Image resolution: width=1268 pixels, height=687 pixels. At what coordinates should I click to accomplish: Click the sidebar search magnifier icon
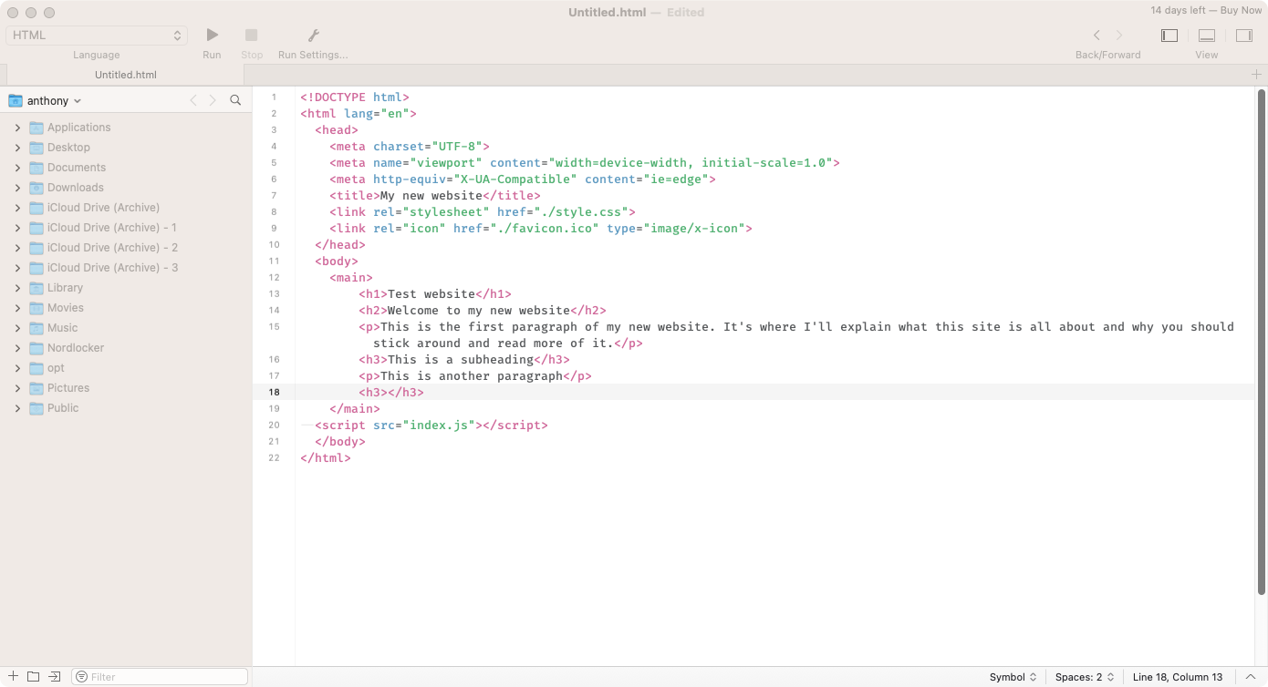(x=235, y=100)
